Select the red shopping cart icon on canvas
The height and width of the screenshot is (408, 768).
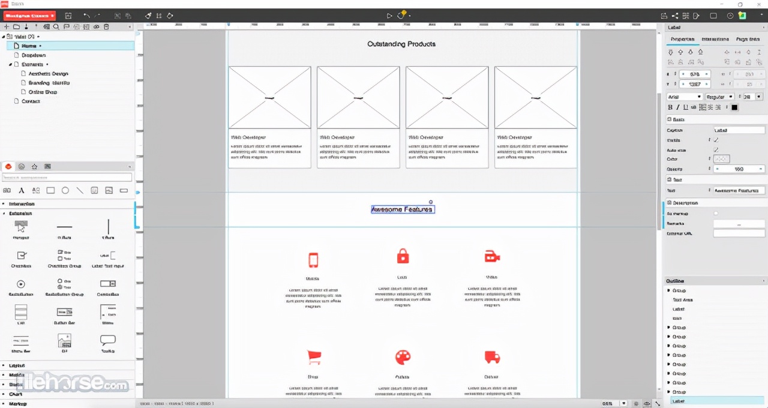coord(314,357)
